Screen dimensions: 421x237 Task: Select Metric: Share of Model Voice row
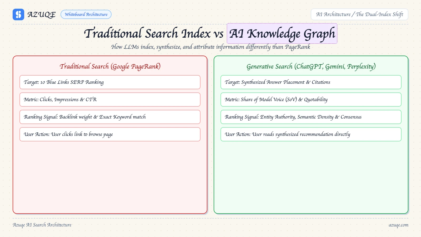pos(311,100)
